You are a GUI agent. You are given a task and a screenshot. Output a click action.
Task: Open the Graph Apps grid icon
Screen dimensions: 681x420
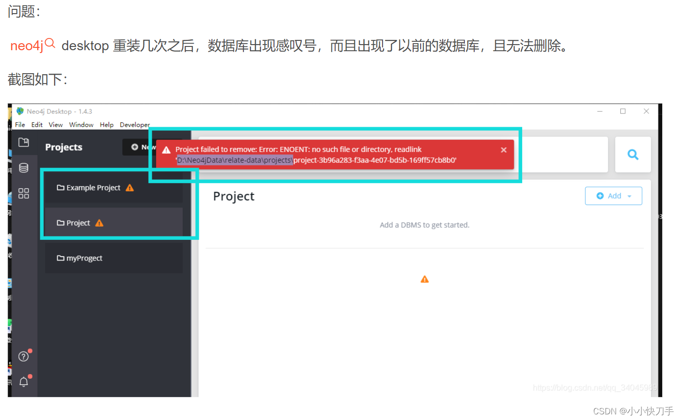[23, 193]
